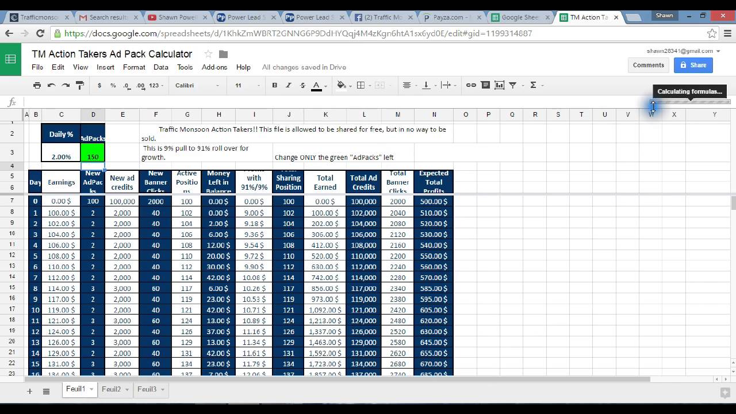Open the Data menu

(x=161, y=67)
